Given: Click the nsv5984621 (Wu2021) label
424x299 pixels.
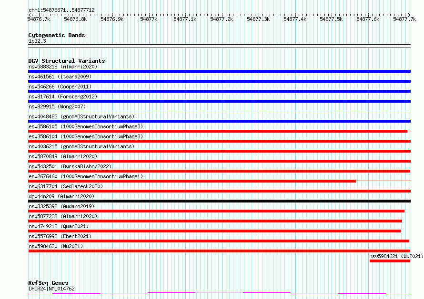Looking at the screenshot, I should (x=396, y=256).
